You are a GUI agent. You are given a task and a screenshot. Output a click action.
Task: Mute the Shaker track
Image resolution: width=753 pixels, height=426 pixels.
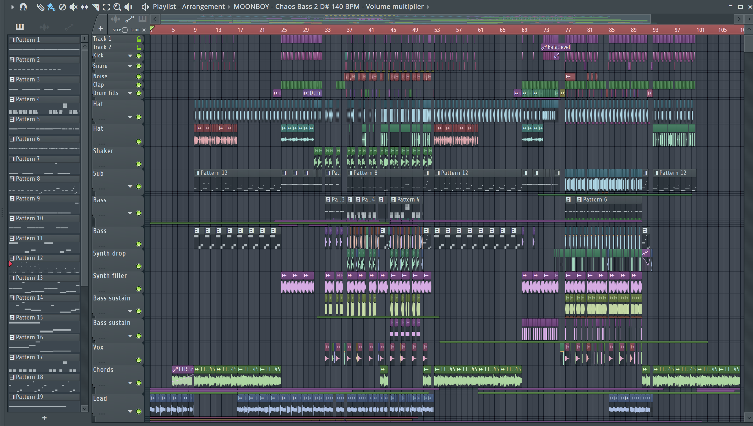pos(139,164)
